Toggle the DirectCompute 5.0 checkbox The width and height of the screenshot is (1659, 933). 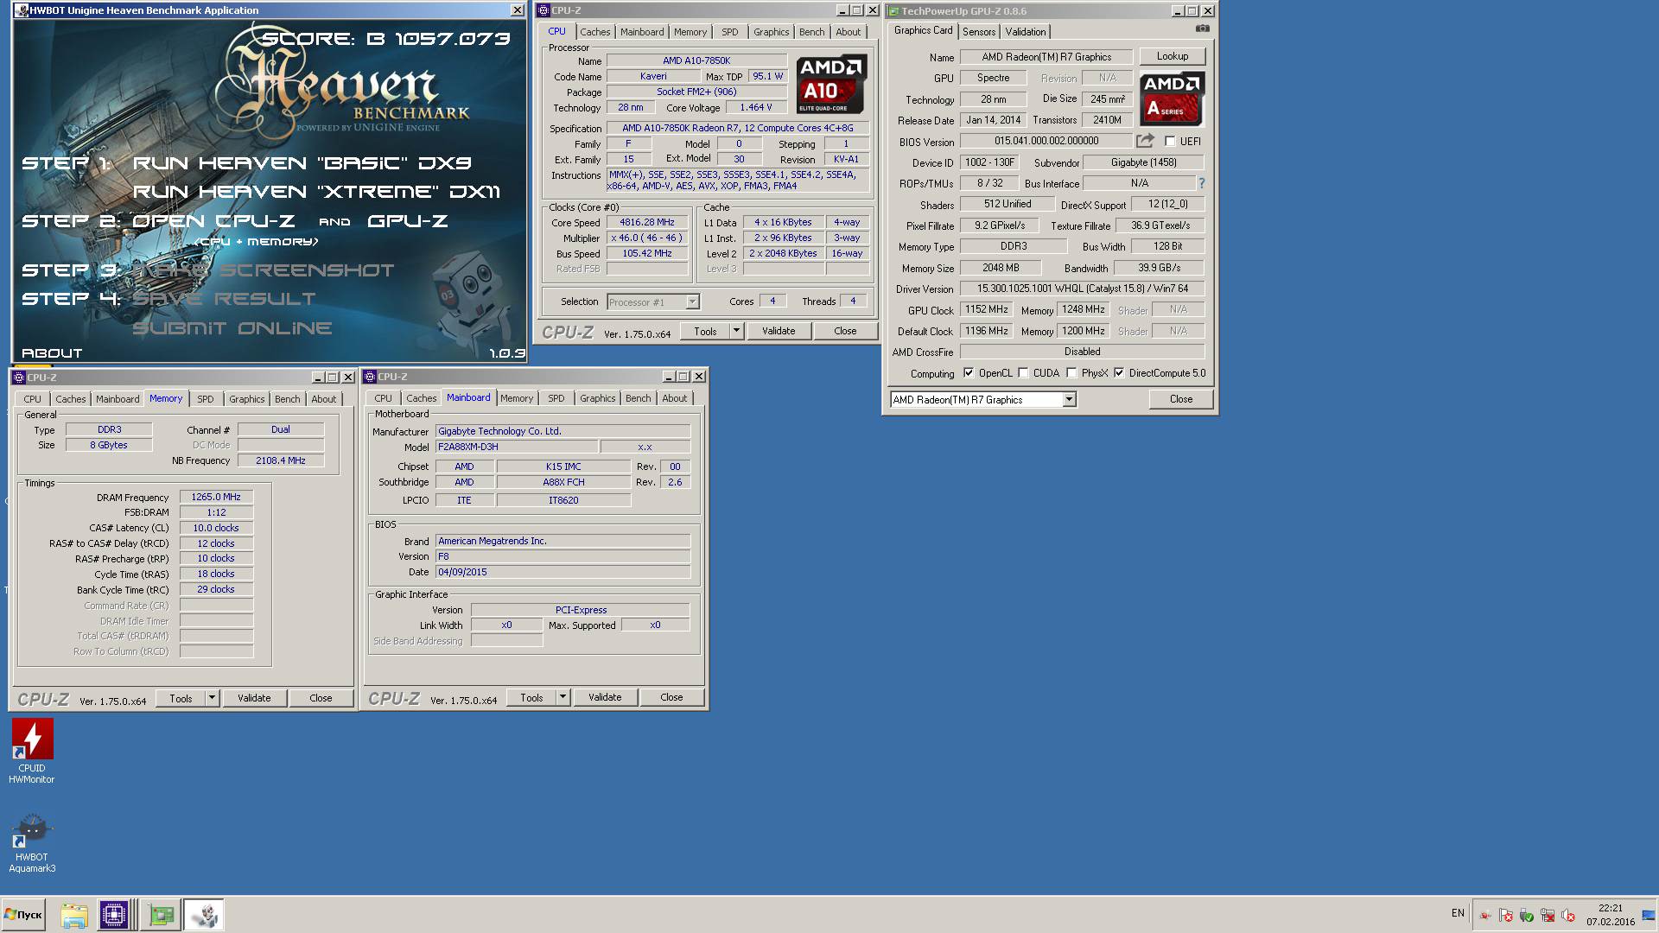pyautogui.click(x=1119, y=373)
